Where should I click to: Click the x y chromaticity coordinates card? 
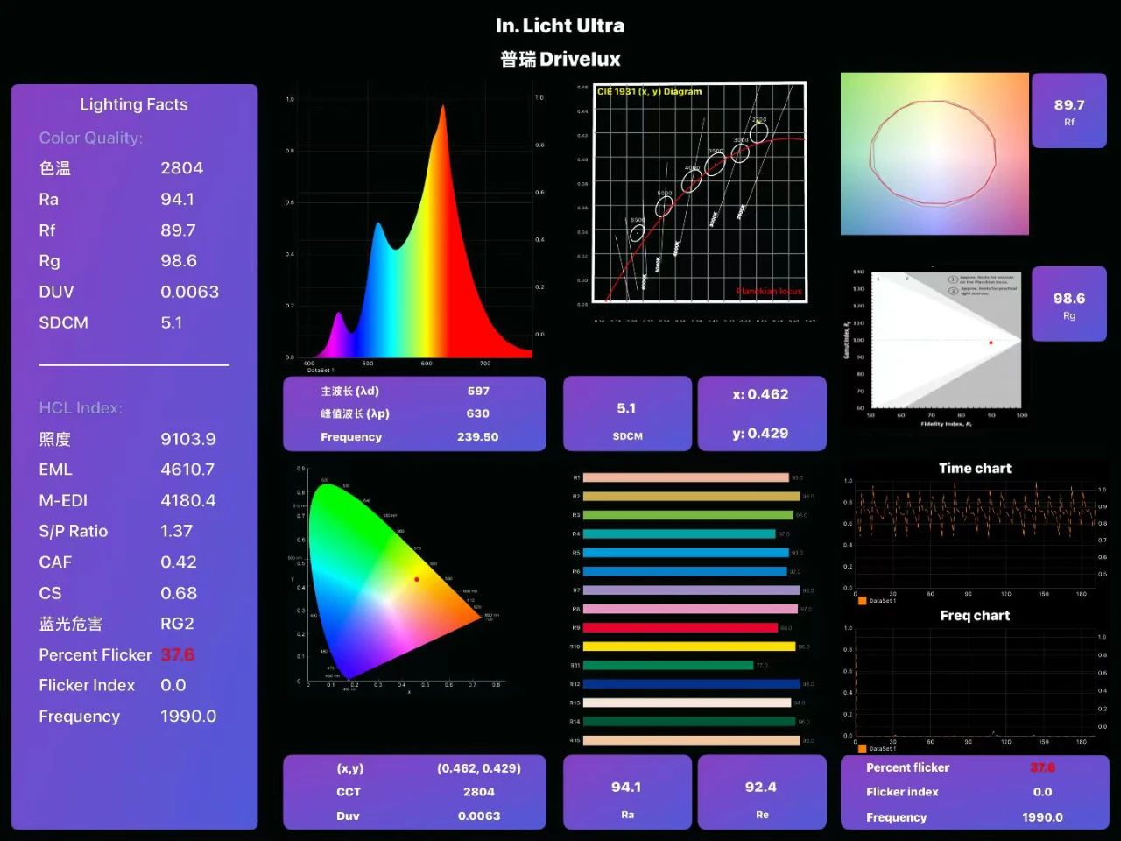click(x=762, y=413)
